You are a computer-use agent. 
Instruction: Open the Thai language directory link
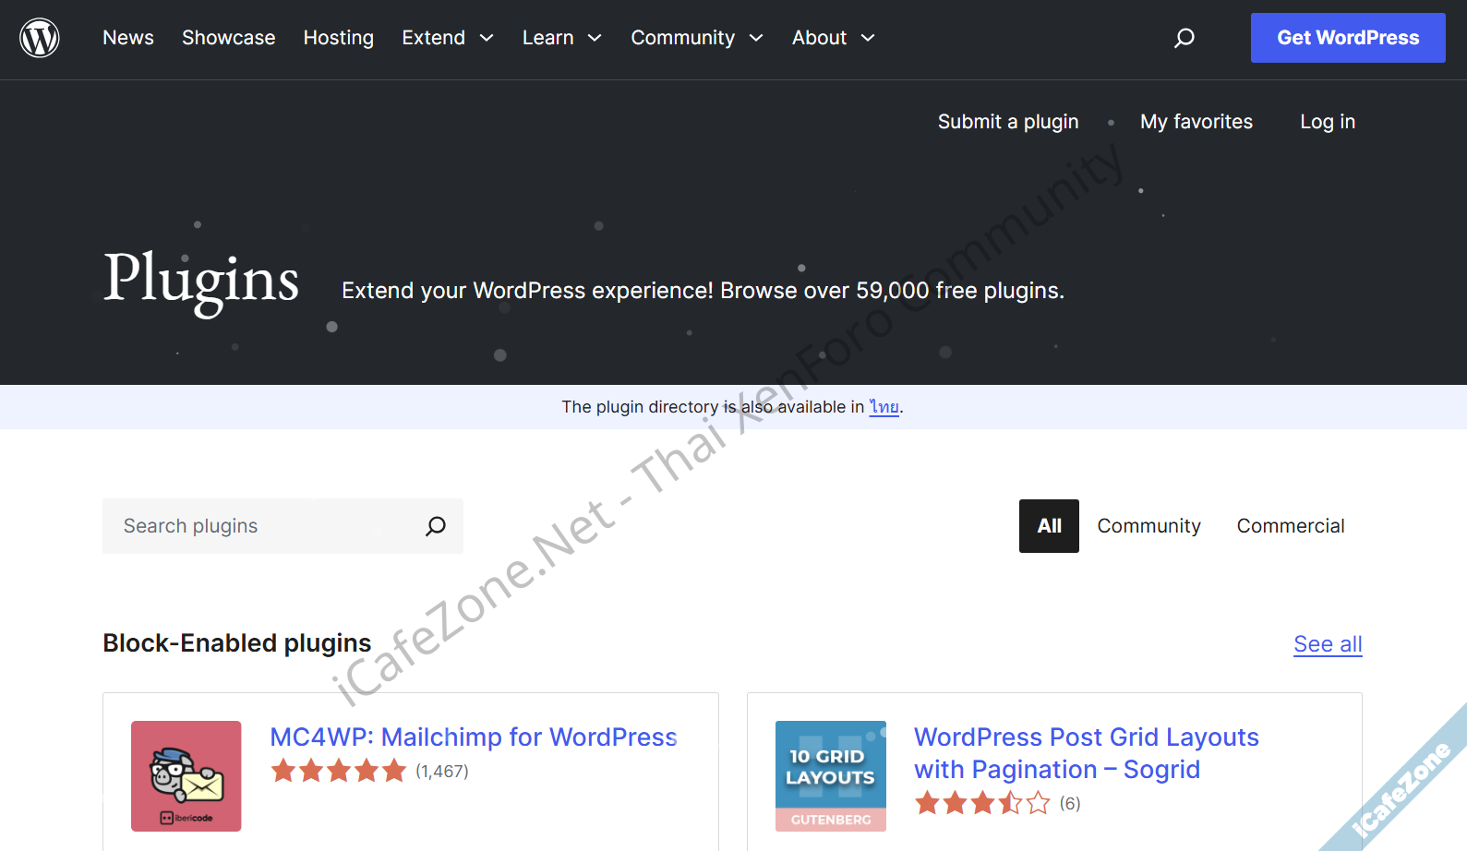[x=884, y=407]
